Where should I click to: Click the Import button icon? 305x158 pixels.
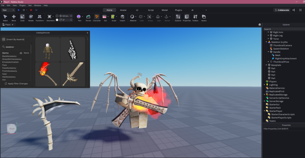122,17
